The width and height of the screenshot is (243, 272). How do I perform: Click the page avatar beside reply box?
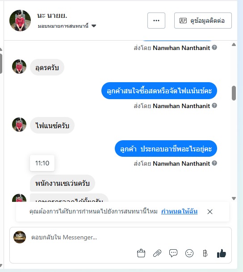pos(20,237)
